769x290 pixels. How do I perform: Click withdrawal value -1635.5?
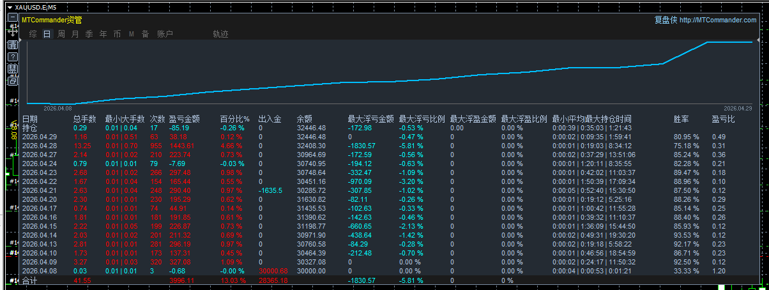point(271,190)
